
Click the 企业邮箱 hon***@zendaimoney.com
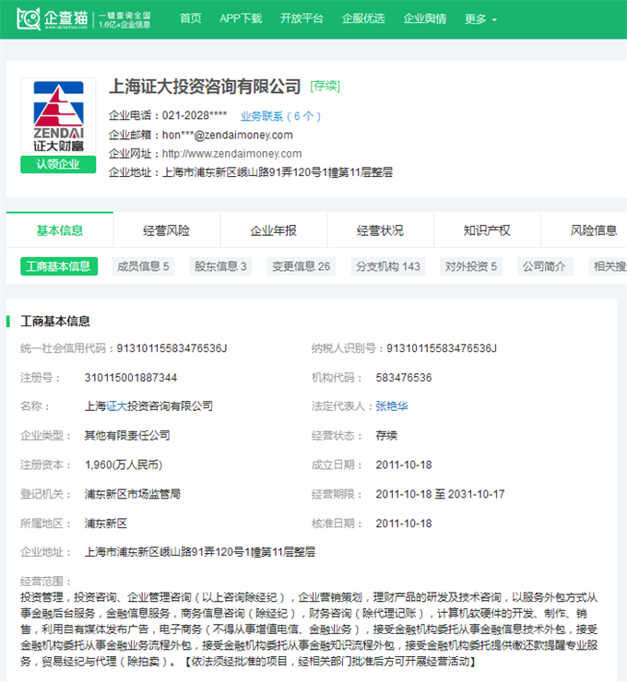tap(228, 135)
